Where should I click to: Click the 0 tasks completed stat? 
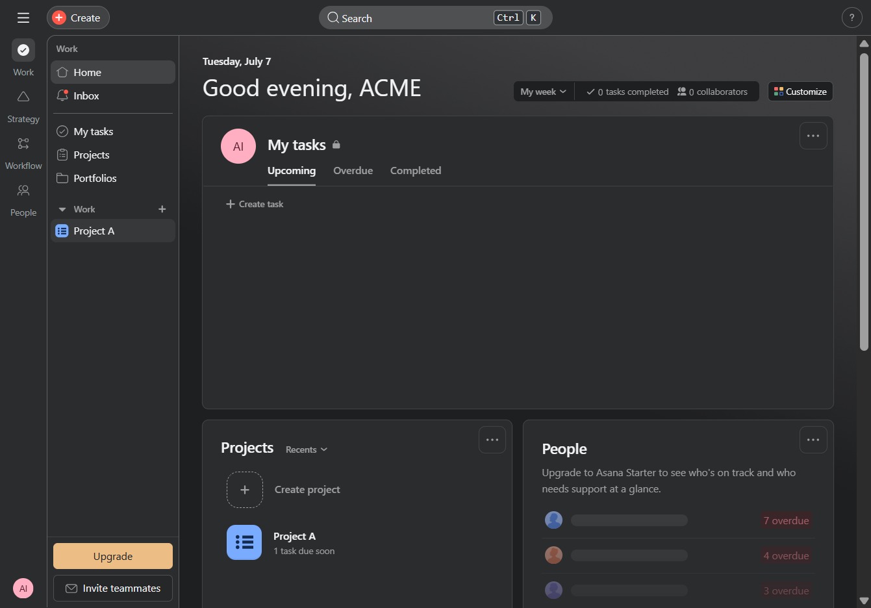(x=627, y=92)
